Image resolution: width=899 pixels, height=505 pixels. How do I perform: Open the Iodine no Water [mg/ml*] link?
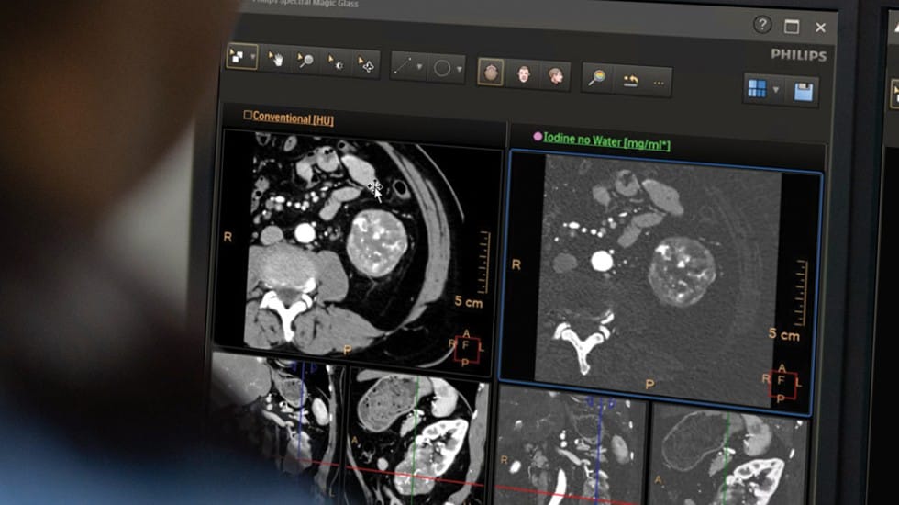click(606, 141)
